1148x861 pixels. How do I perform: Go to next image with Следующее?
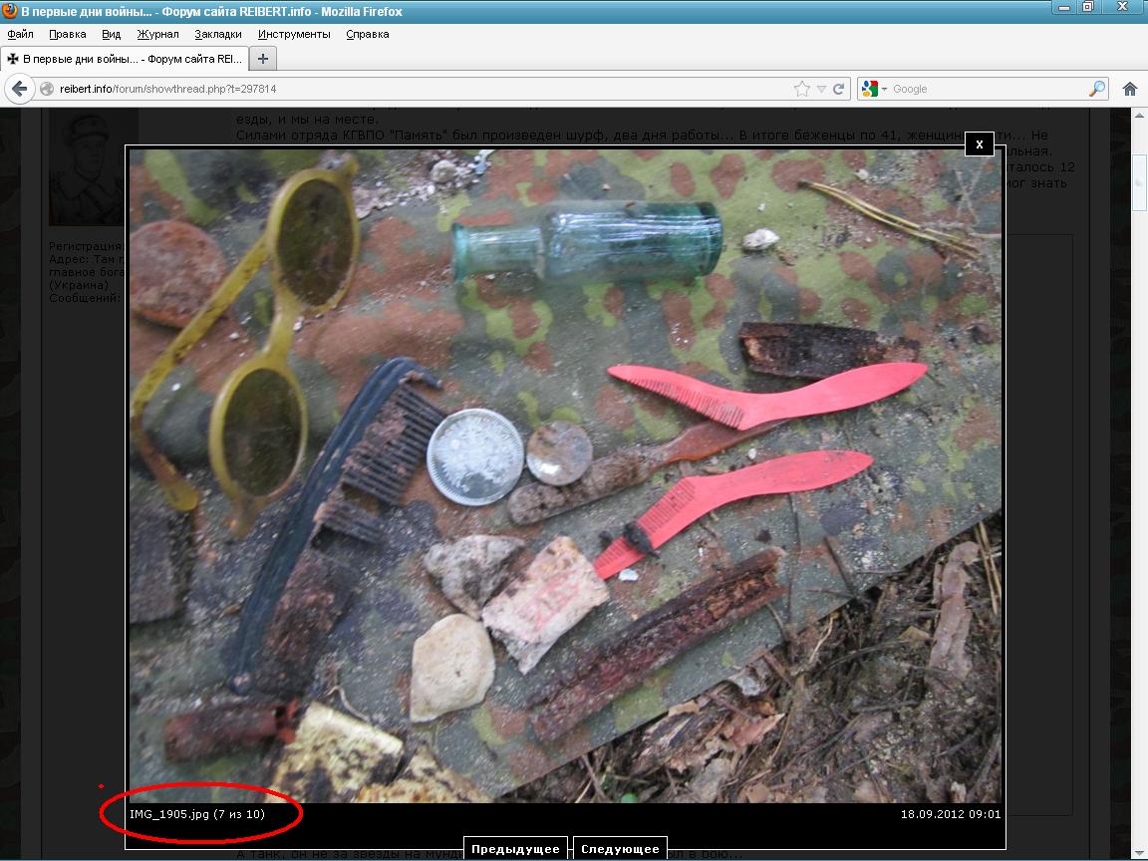620,848
